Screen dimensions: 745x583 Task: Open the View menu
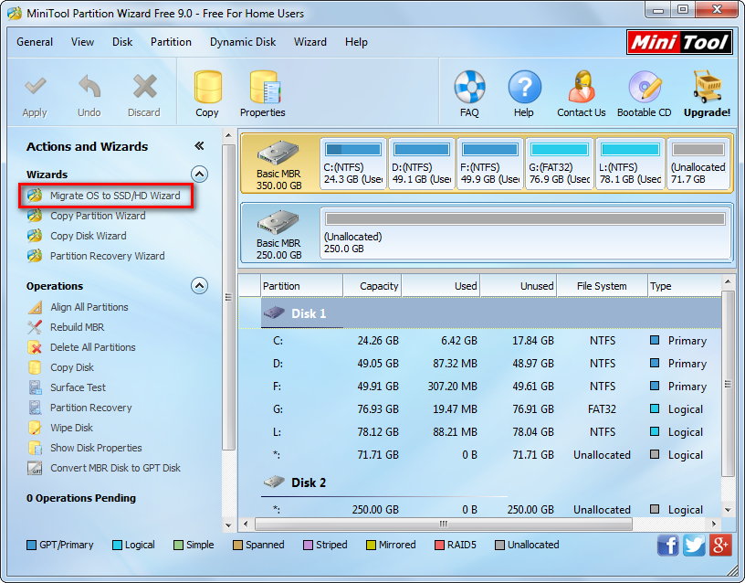[83, 42]
